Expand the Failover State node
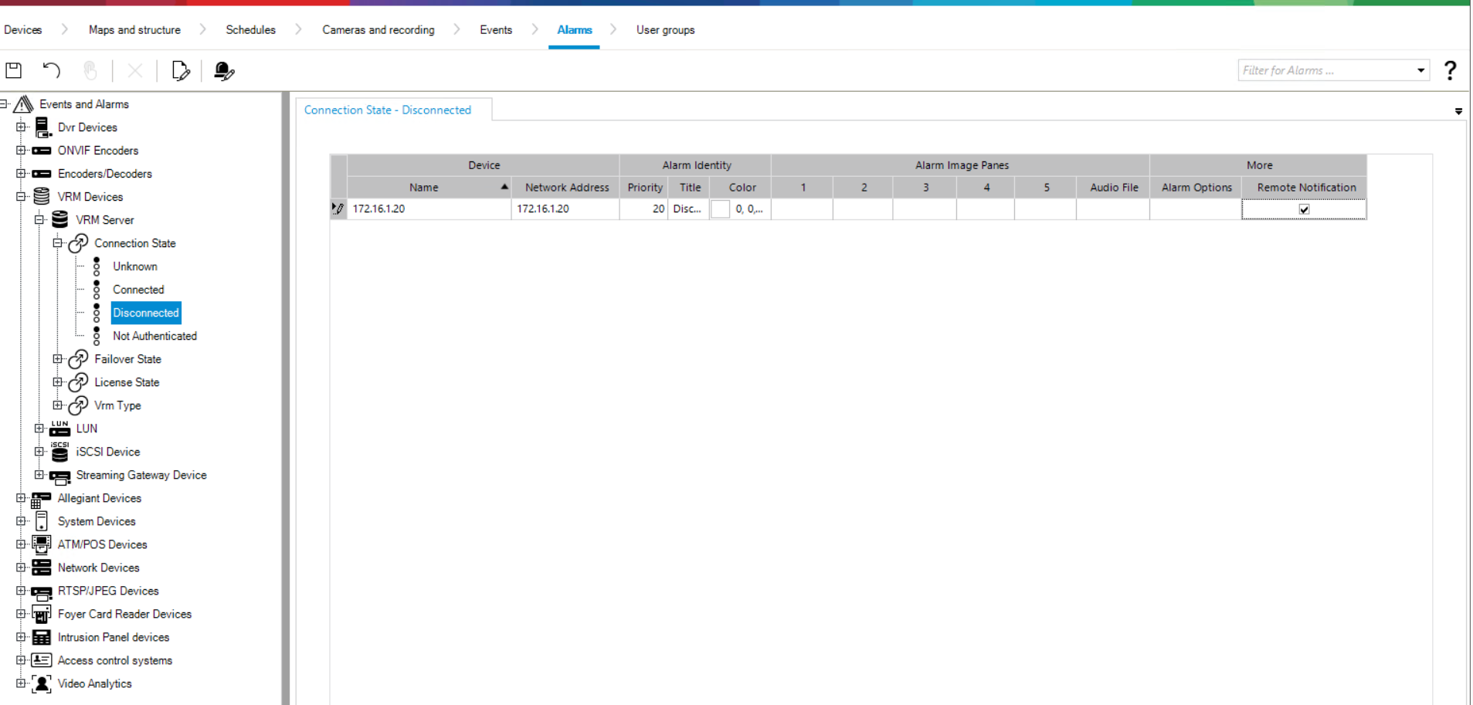The width and height of the screenshot is (1473, 705). tap(58, 359)
